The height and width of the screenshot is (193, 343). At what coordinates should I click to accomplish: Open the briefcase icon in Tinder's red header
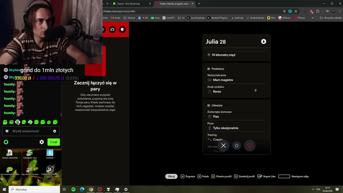pyautogui.click(x=112, y=29)
